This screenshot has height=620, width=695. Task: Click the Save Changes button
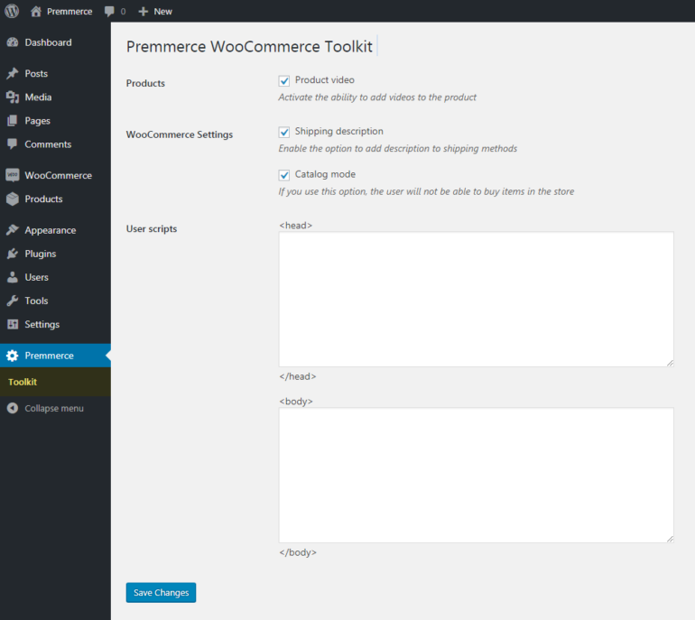(x=161, y=593)
